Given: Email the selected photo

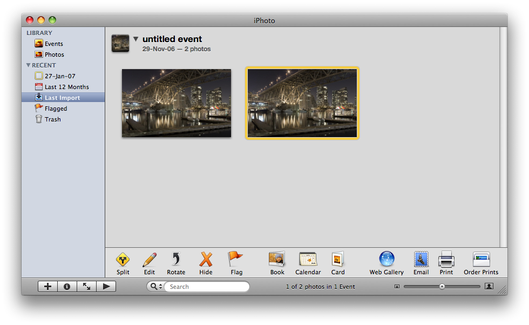Looking at the screenshot, I should click(x=421, y=260).
